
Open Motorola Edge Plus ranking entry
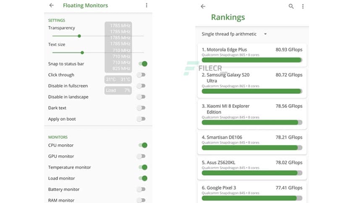[x=252, y=54]
